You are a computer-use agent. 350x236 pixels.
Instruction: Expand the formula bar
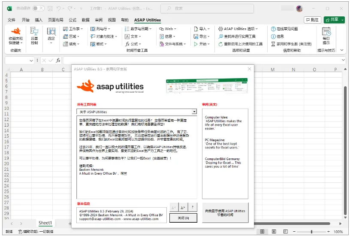343,60
